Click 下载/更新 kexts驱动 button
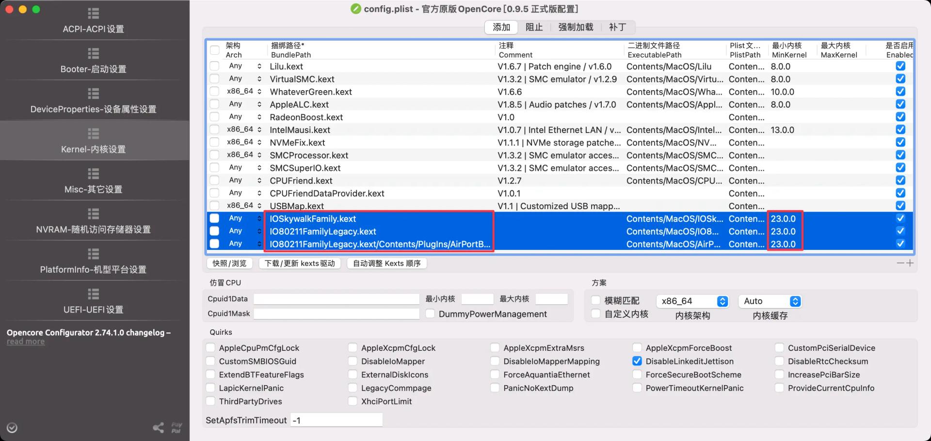Image resolution: width=931 pixels, height=441 pixels. pos(300,263)
